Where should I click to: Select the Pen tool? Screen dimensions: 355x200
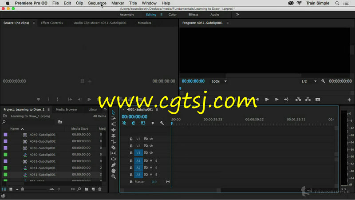coord(114,165)
